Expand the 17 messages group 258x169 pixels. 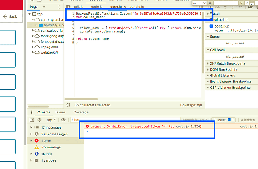coord(31,128)
